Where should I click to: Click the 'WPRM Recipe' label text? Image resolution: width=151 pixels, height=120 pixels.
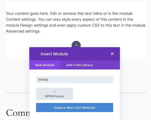[x=54, y=96]
